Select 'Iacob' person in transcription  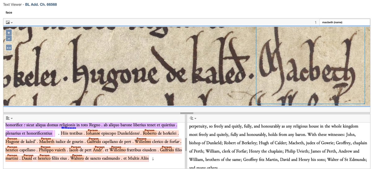[x=74, y=150]
